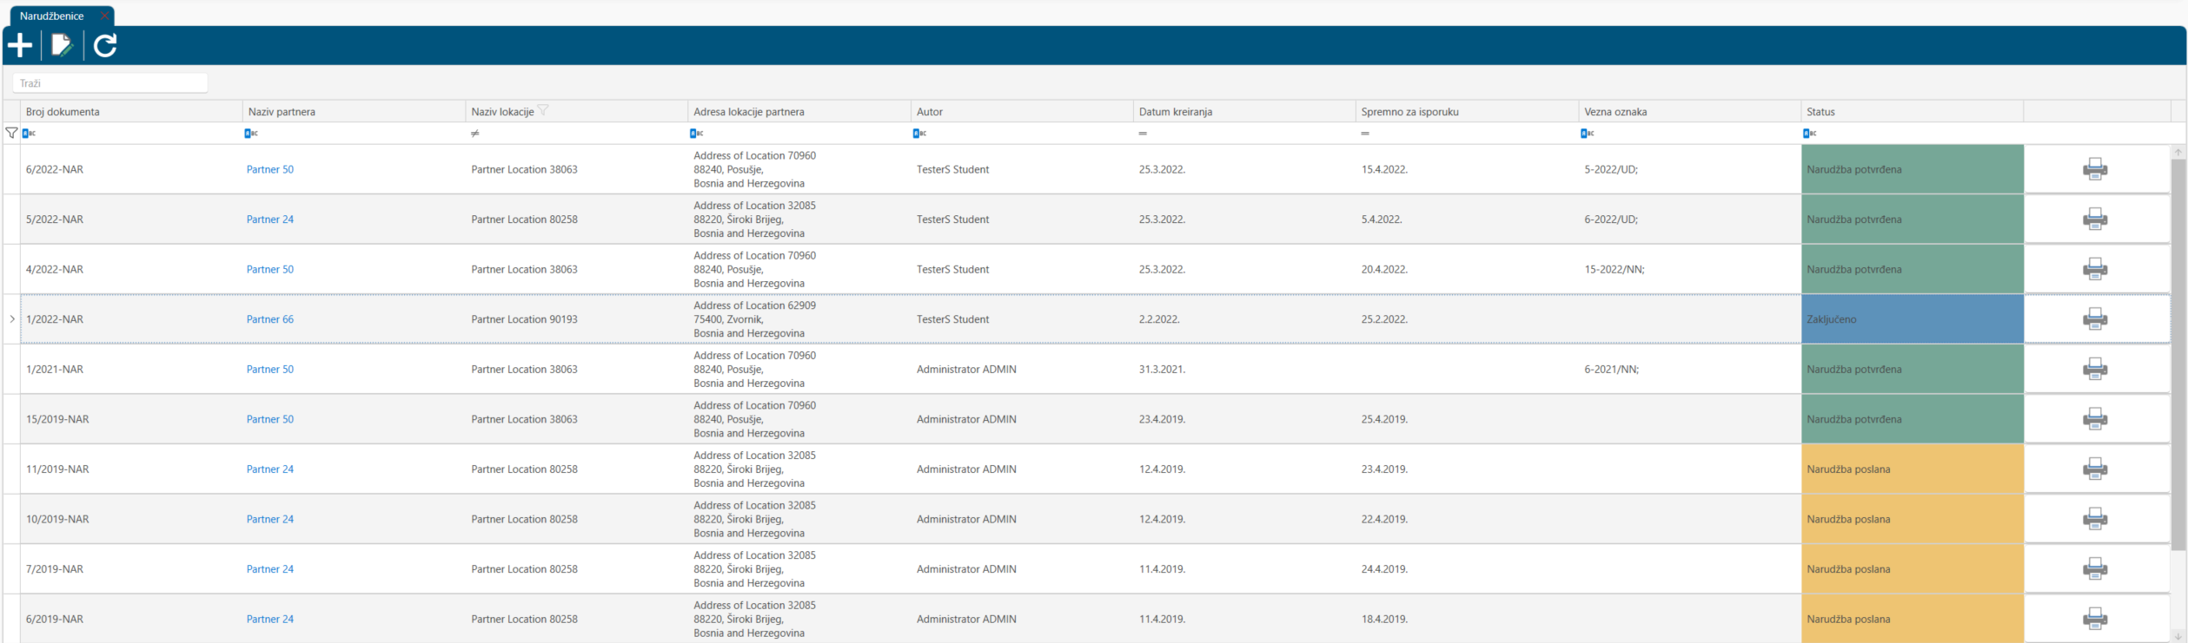This screenshot has width=2188, height=643.
Task: Click Vezna oznaka value 15-2022/NN;
Action: (1614, 269)
